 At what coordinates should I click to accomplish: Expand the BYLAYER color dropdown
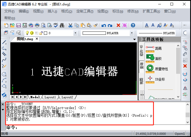click(x=132, y=33)
